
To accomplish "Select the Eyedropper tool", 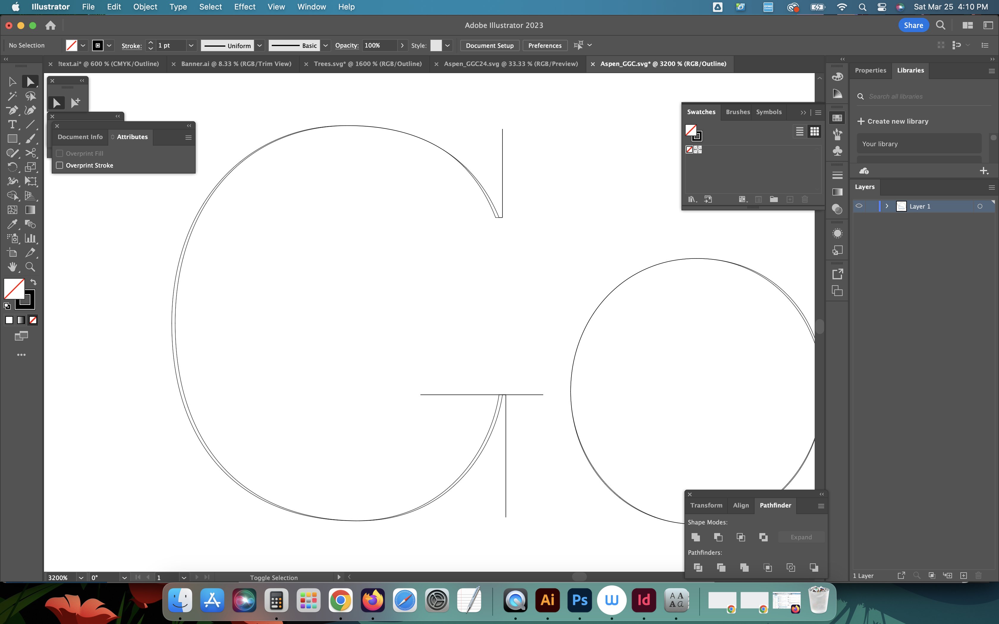I will click(x=12, y=224).
